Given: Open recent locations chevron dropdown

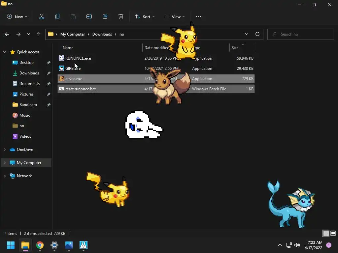Looking at the screenshot, I should pos(28,34).
